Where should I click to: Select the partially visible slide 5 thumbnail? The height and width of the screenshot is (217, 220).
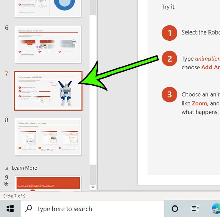tap(48, 8)
